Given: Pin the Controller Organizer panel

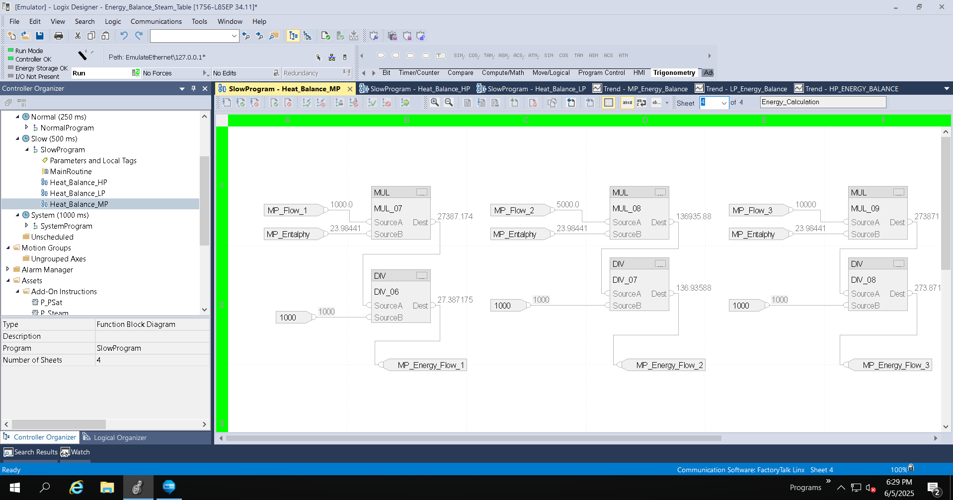Looking at the screenshot, I should click(193, 88).
